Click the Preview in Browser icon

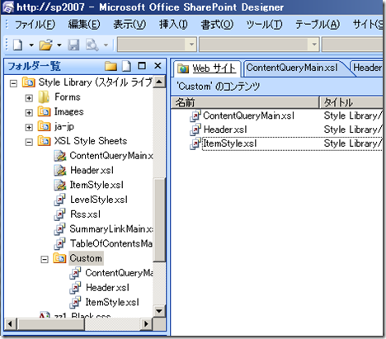tap(92, 45)
